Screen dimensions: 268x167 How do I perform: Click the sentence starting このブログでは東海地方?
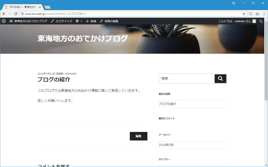(89, 91)
